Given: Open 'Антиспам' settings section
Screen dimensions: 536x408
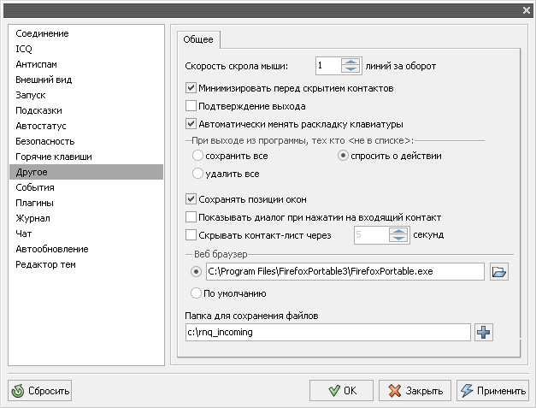Looking at the screenshot, I should 86,64.
